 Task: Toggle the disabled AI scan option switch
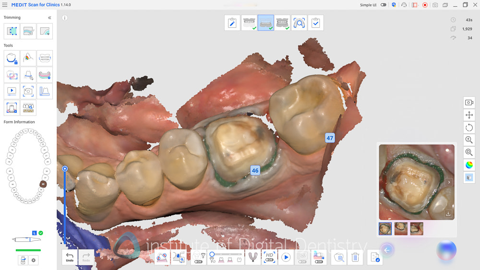(x=302, y=262)
